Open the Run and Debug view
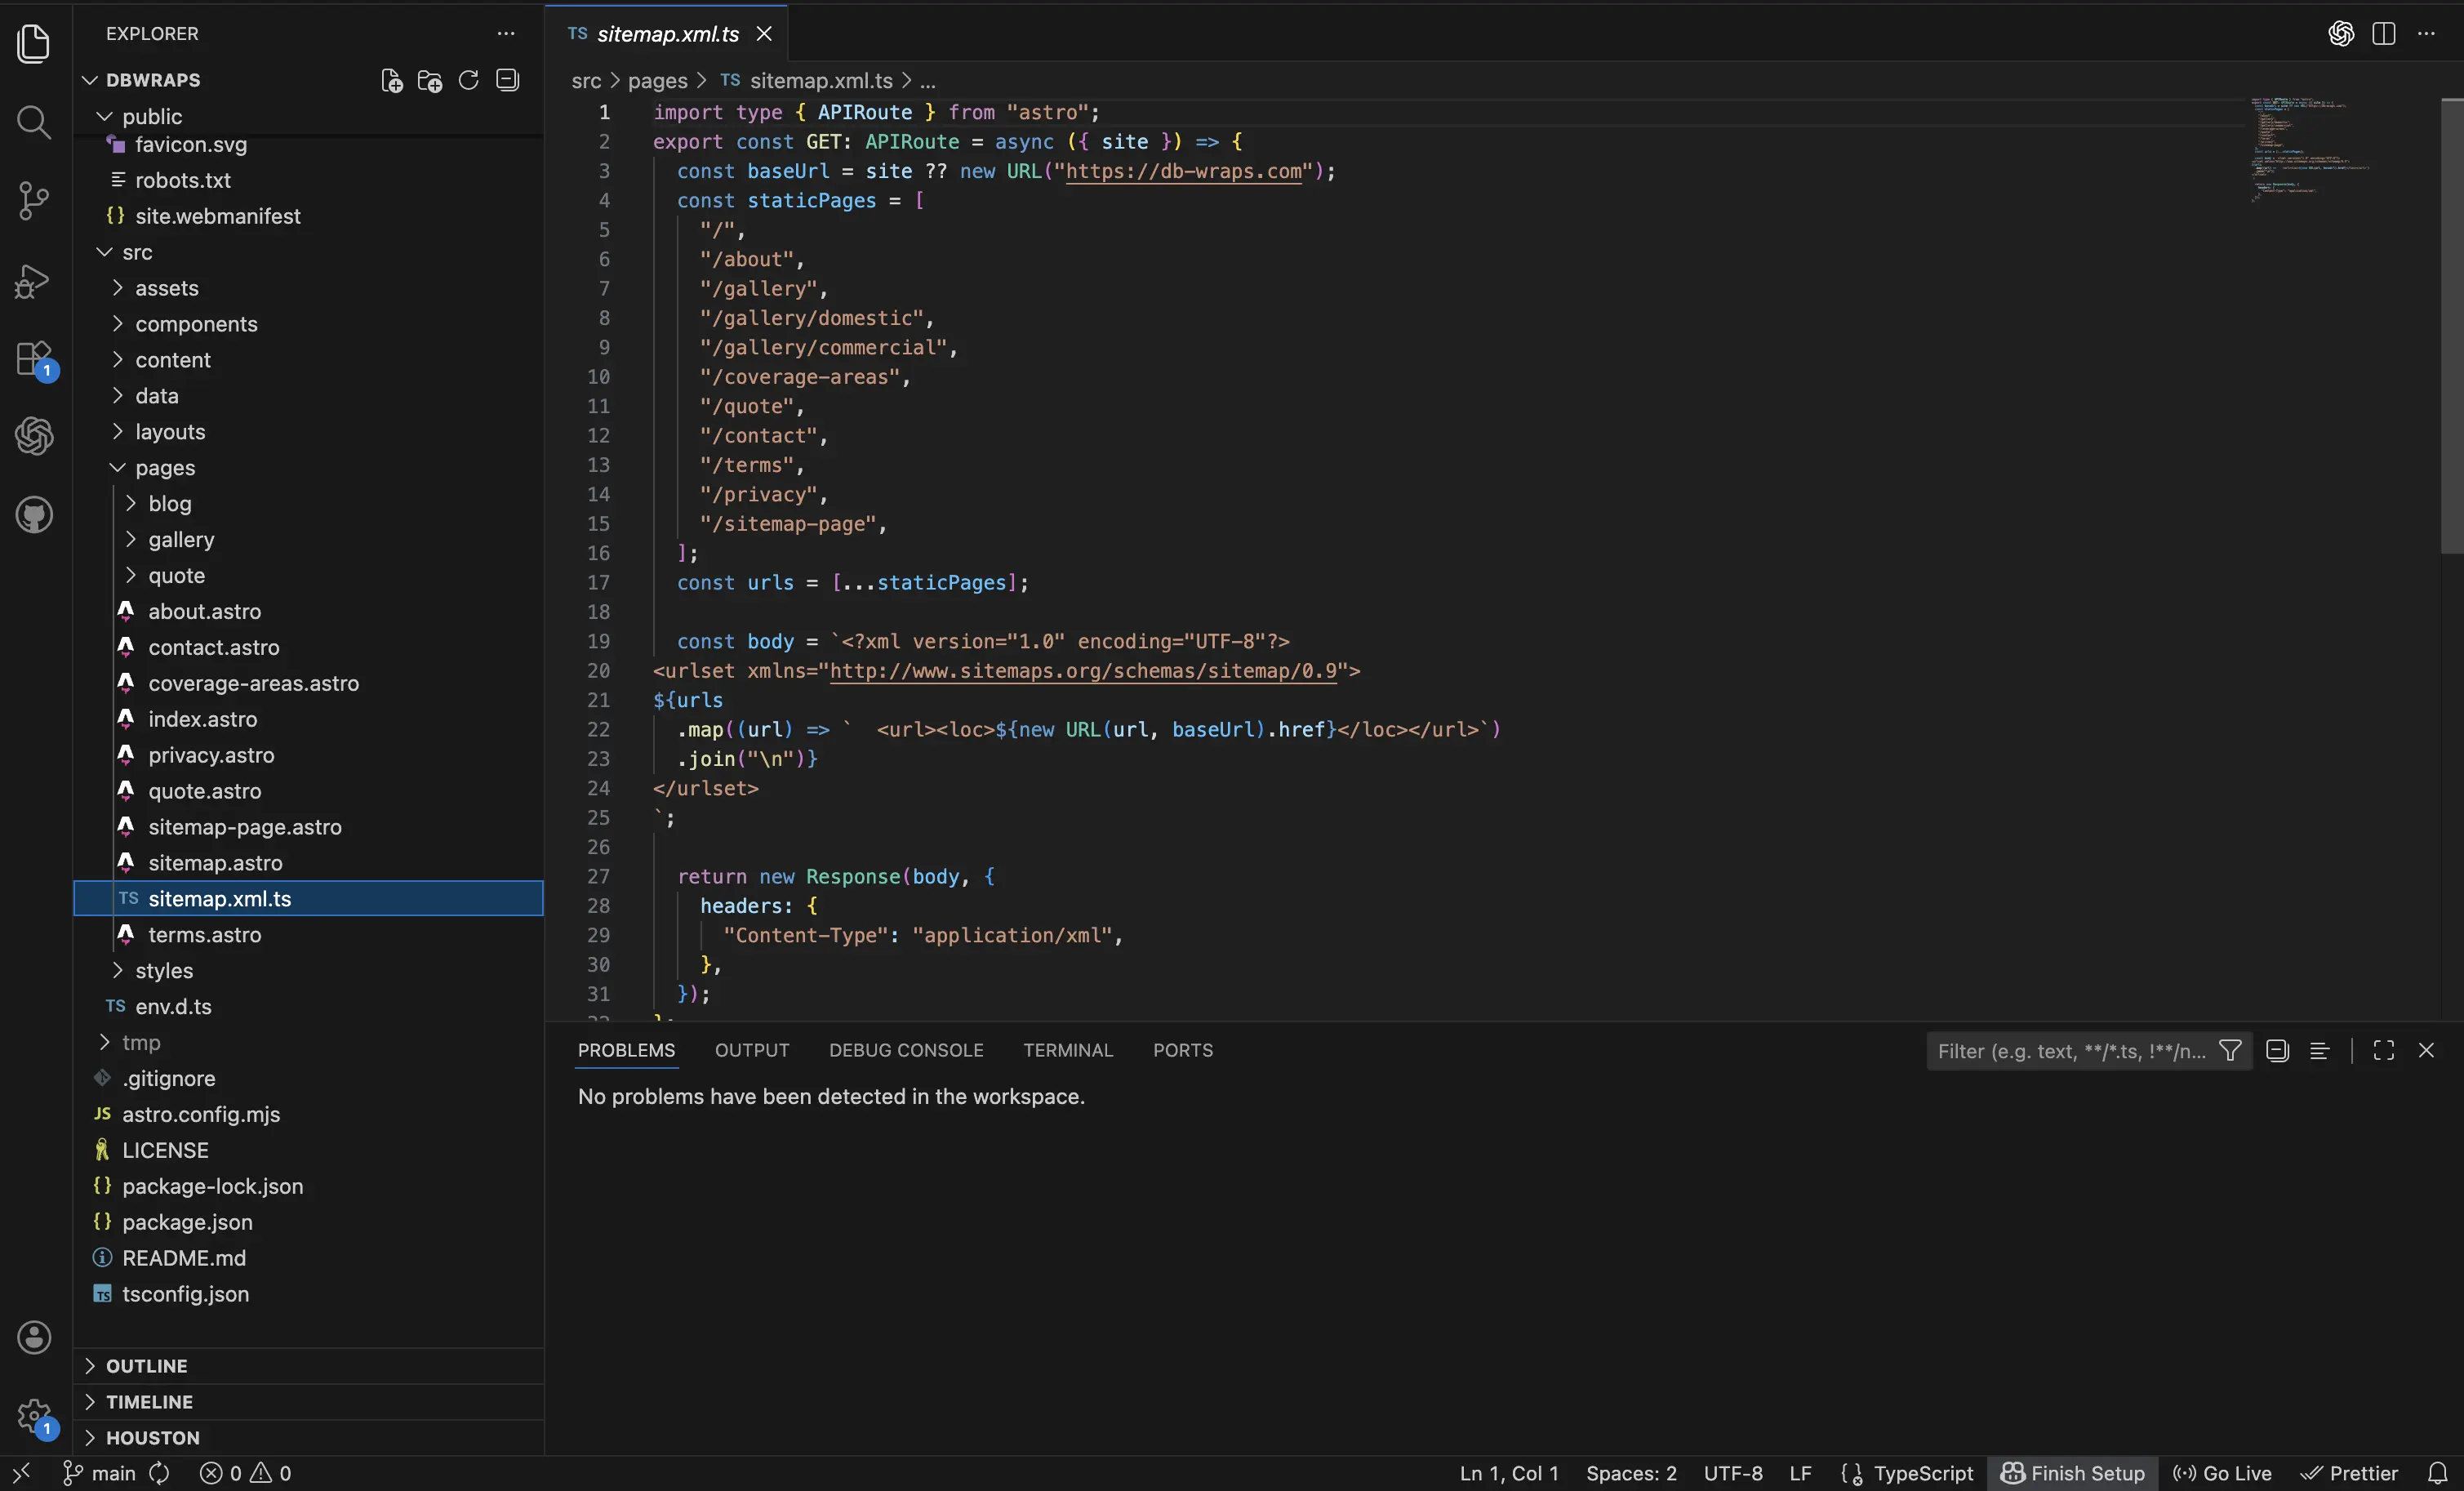The height and width of the screenshot is (1491, 2464). point(34,281)
